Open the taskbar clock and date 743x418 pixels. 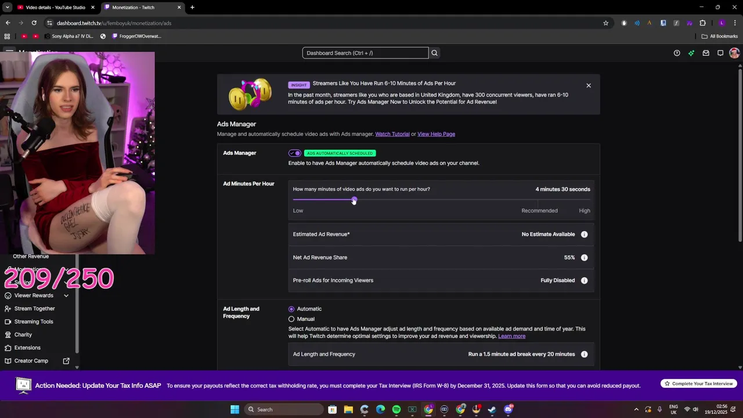click(x=717, y=409)
